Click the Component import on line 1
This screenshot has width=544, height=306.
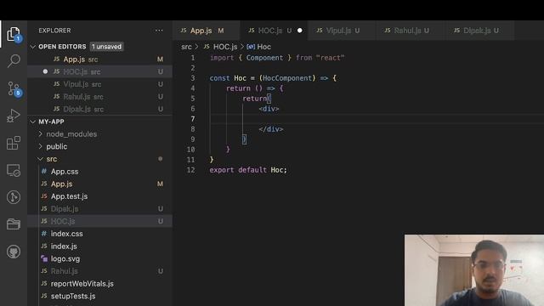(x=264, y=58)
